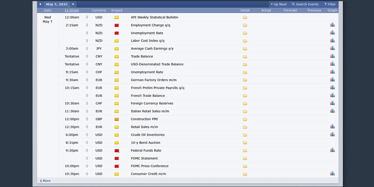Open detail folder for Trade Balance
The image size is (374, 187).
coord(245,56)
